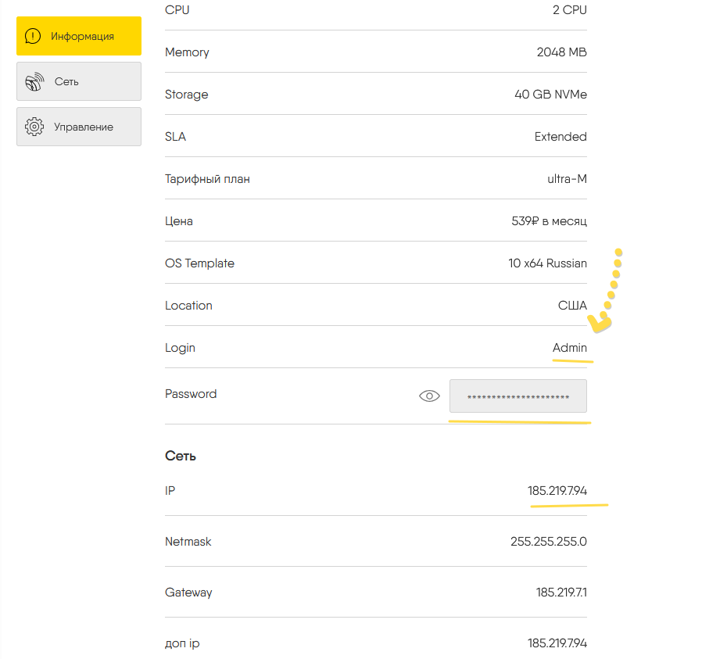Show the hidden password with eye icon

429,396
